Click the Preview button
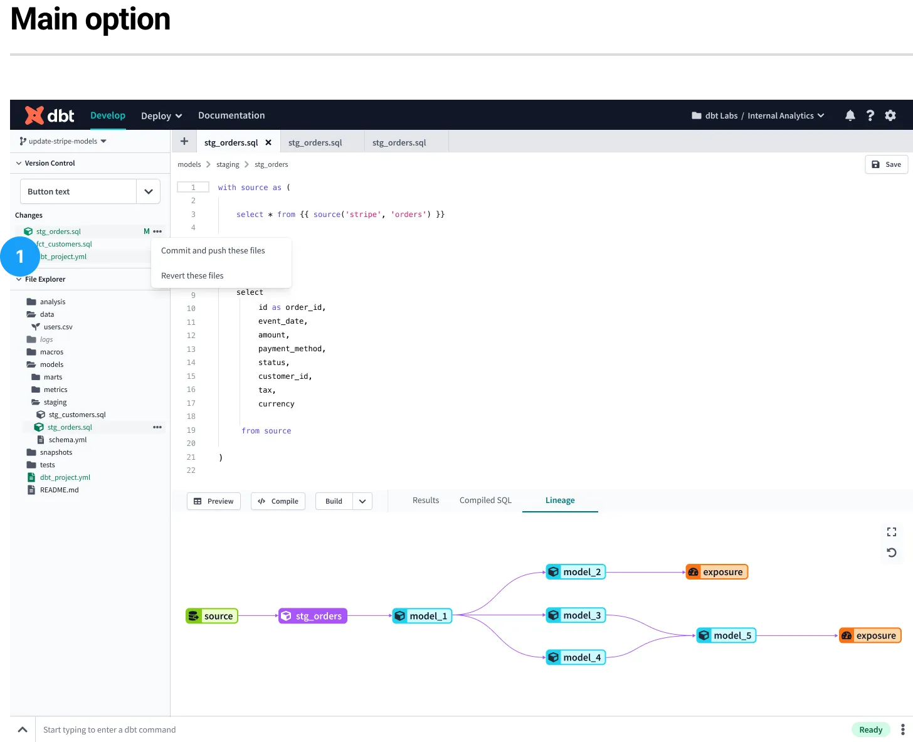 214,501
